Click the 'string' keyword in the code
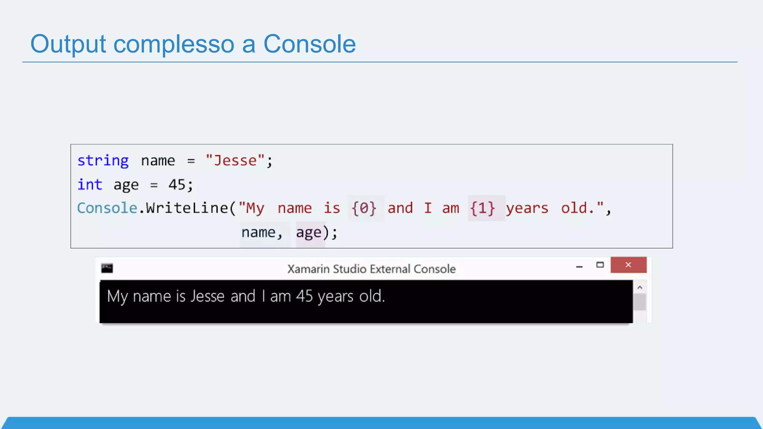This screenshot has width=763, height=429. pos(103,161)
